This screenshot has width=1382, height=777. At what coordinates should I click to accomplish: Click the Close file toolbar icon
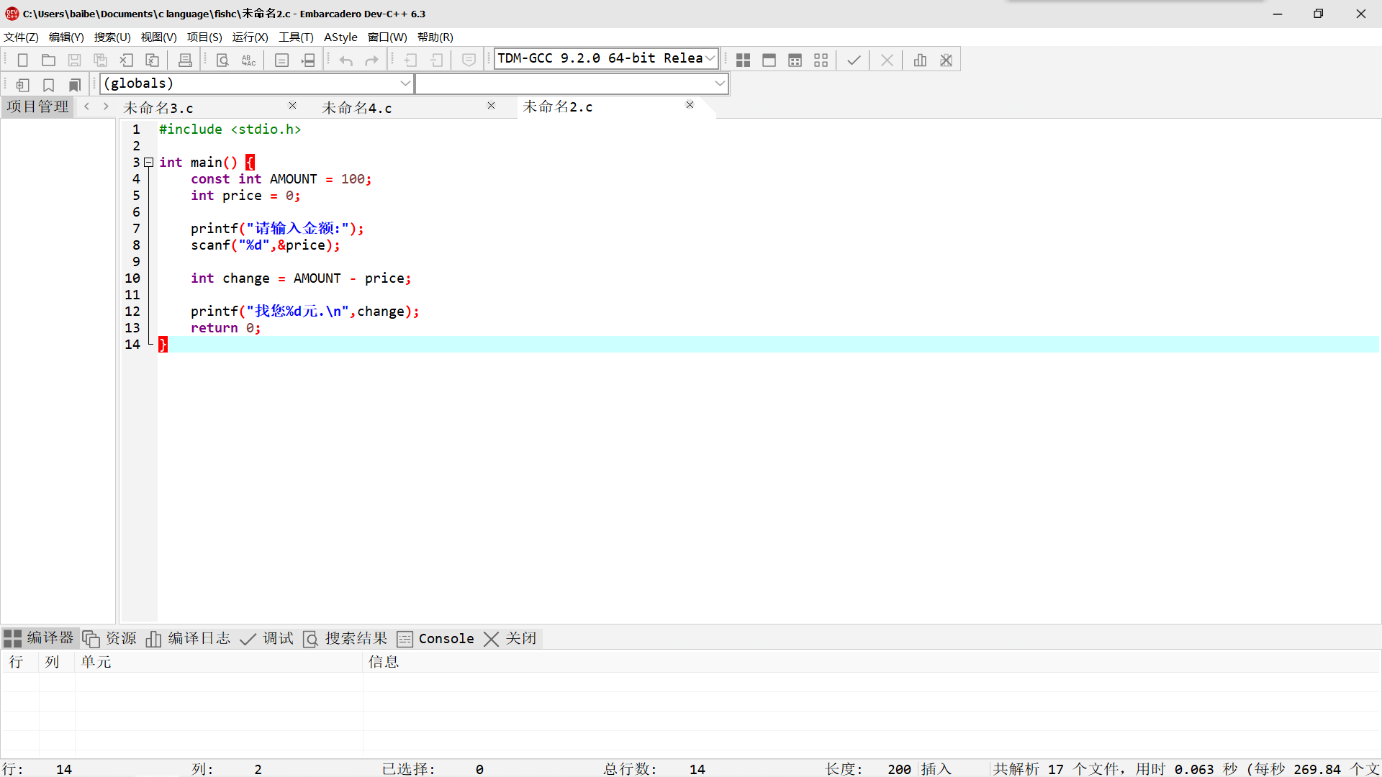[x=127, y=60]
